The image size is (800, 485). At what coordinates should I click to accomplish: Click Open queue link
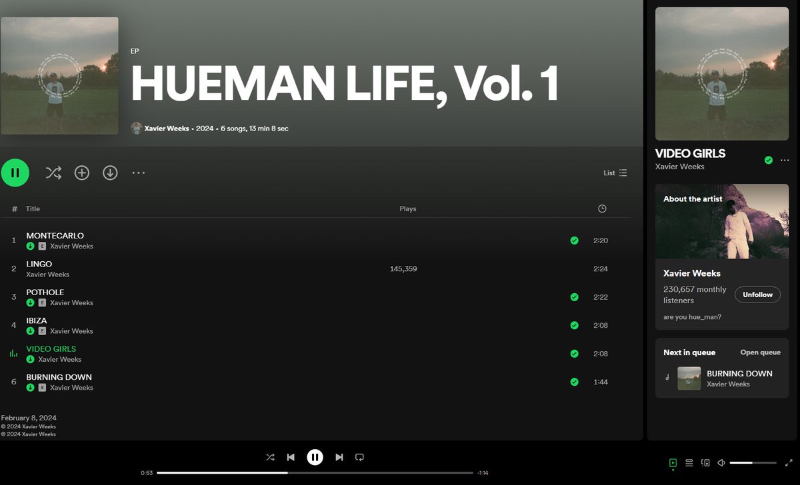pyautogui.click(x=760, y=352)
